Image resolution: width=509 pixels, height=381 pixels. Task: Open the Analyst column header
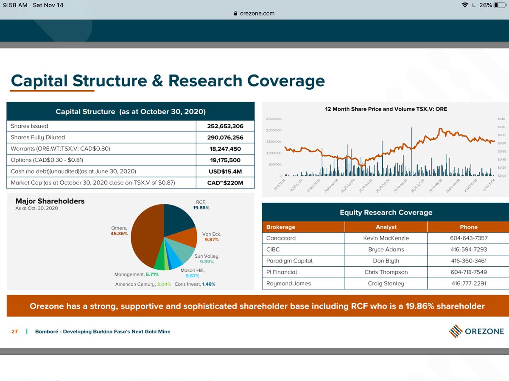click(x=386, y=227)
